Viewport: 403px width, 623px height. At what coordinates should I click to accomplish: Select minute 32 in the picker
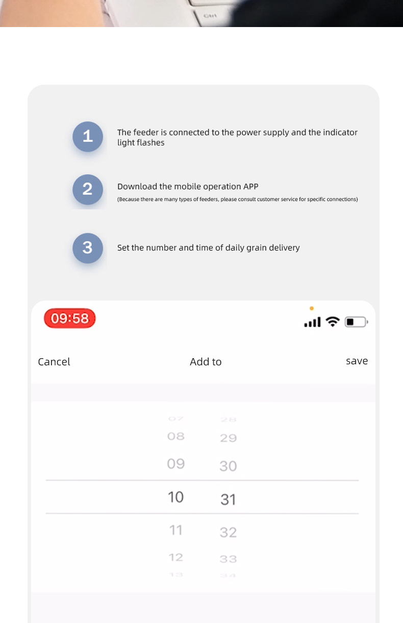[x=228, y=533]
